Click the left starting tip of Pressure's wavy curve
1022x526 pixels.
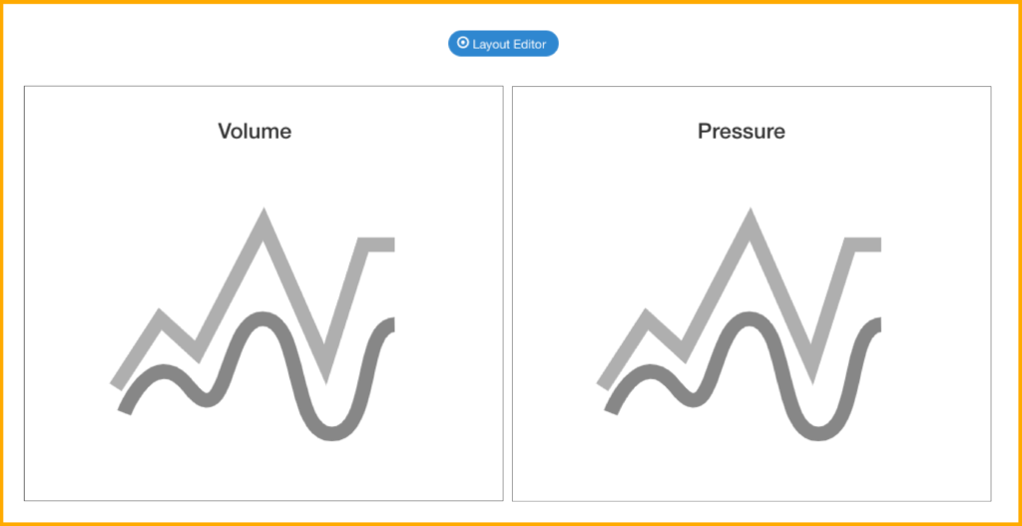point(612,410)
